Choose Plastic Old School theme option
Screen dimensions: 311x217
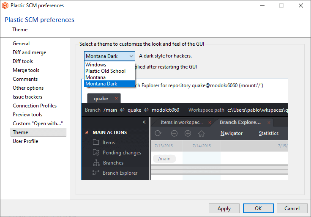coord(110,71)
